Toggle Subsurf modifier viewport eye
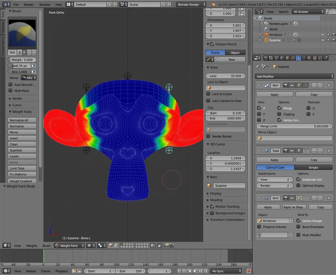 pyautogui.click(x=292, y=151)
